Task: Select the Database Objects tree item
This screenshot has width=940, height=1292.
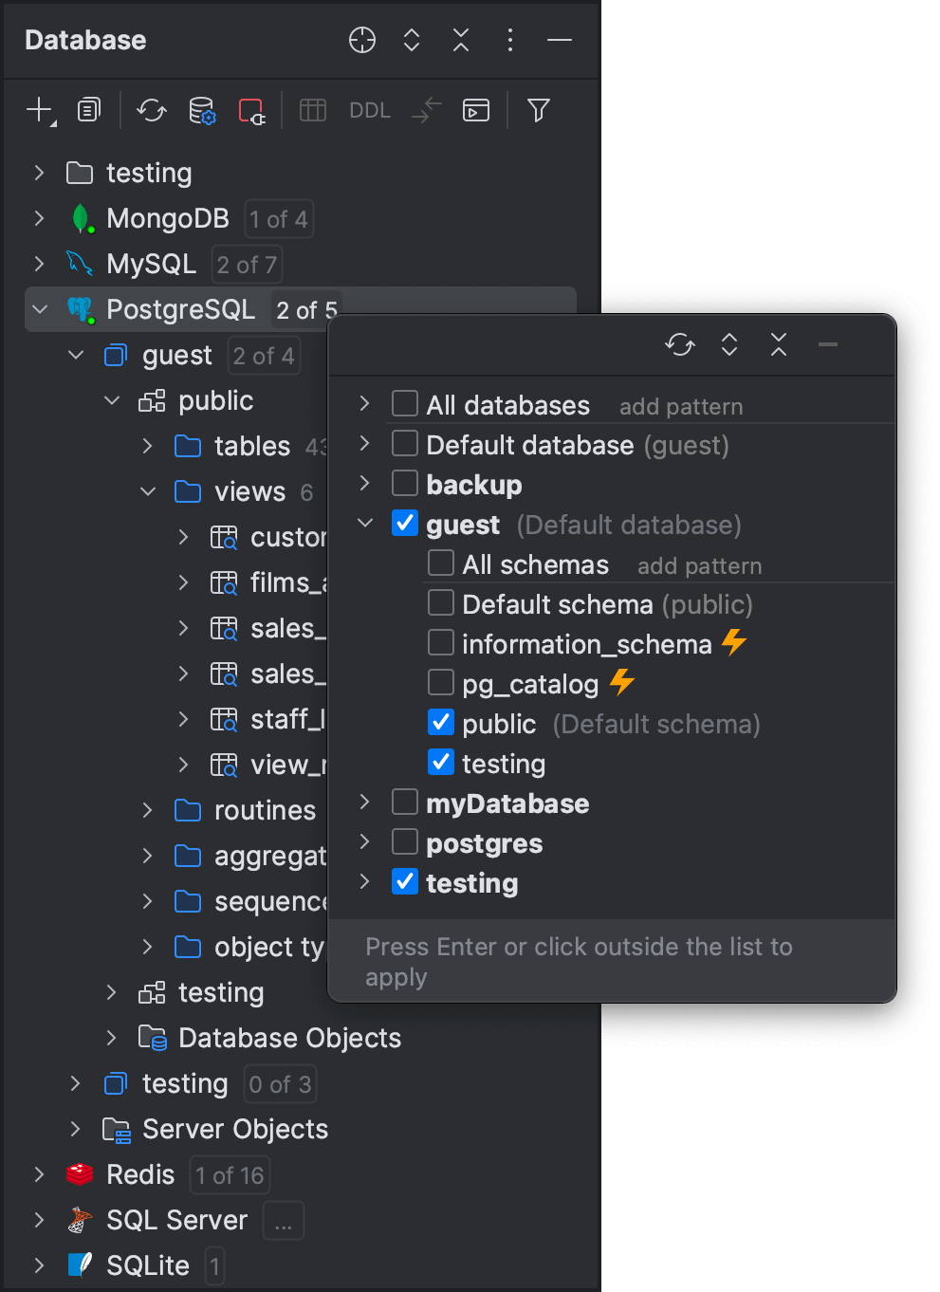Action: click(x=289, y=1038)
